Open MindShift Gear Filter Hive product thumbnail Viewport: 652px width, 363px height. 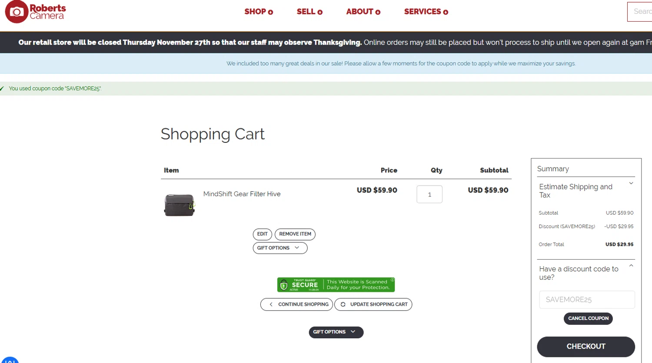click(x=179, y=205)
